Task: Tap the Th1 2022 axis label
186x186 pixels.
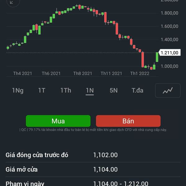Action: point(140,73)
